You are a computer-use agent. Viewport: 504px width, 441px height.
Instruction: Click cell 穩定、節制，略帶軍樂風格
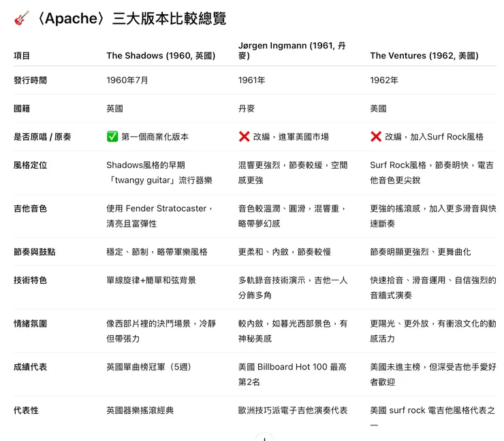tap(157, 252)
